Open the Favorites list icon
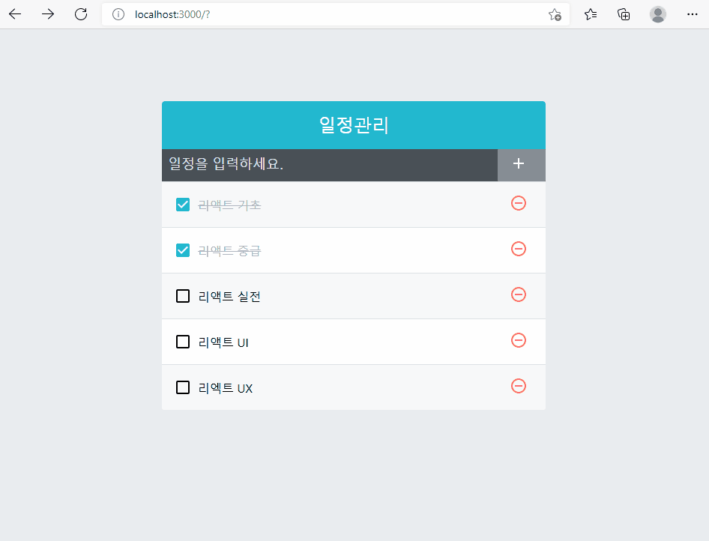Image resolution: width=709 pixels, height=541 pixels. [x=591, y=14]
